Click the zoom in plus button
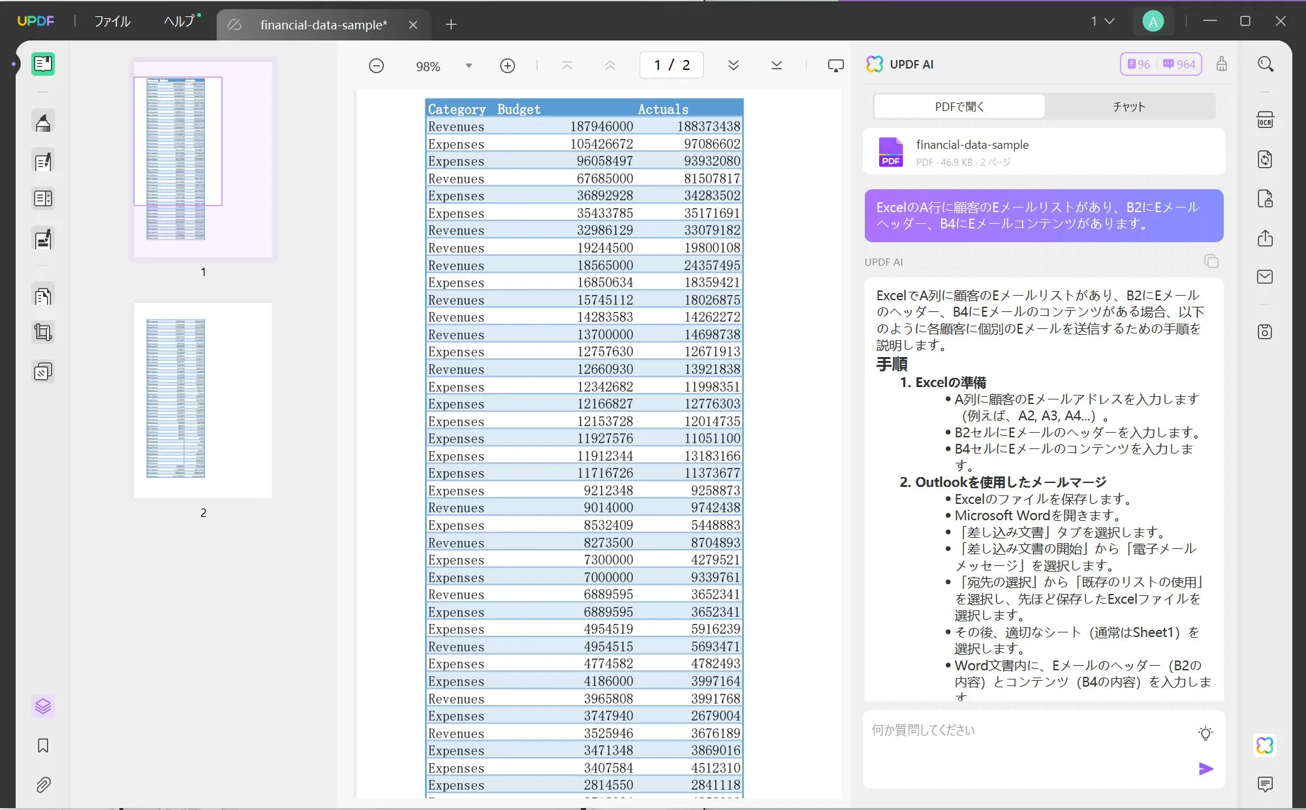The width and height of the screenshot is (1306, 810). coord(507,65)
